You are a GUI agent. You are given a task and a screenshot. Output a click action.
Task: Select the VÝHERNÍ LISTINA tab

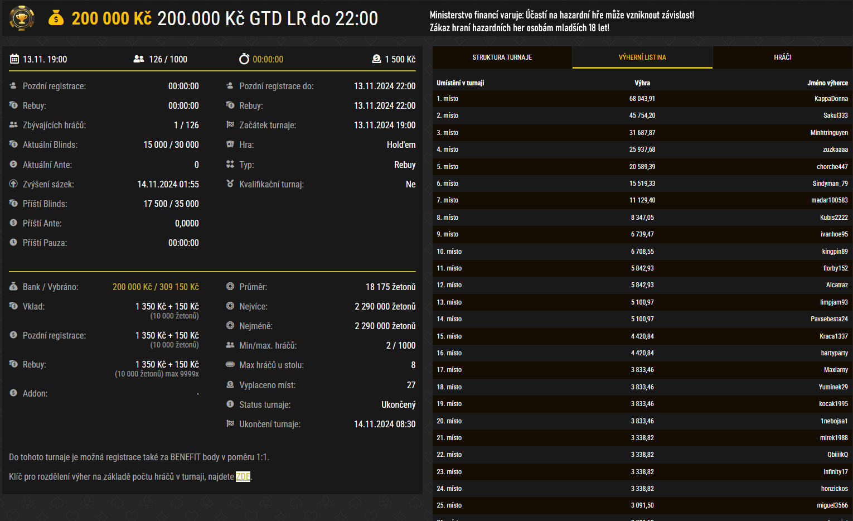coord(642,57)
